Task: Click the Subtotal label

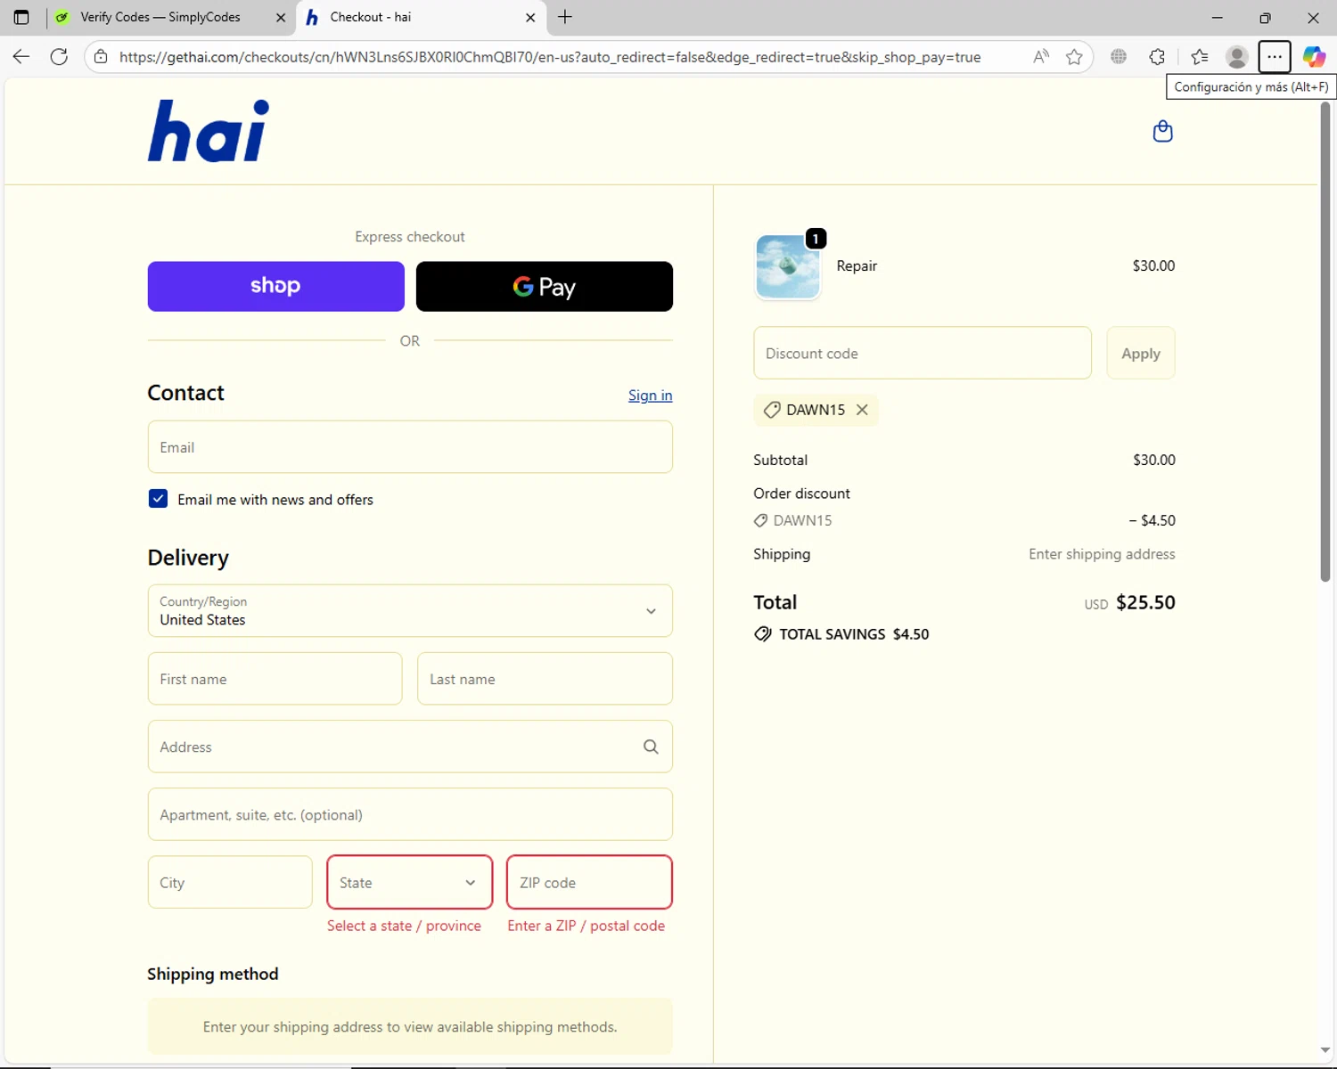Action: (x=780, y=460)
